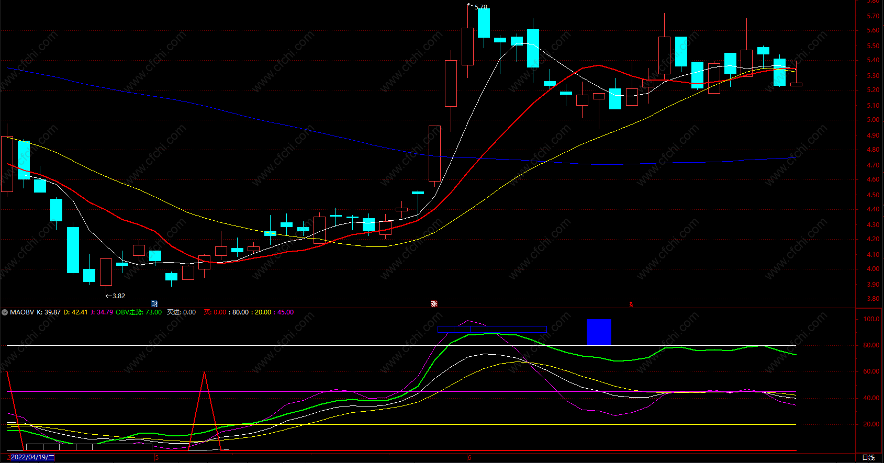The width and height of the screenshot is (884, 463).
Task: Click month marker 6 on time axis
Action: tap(469, 458)
